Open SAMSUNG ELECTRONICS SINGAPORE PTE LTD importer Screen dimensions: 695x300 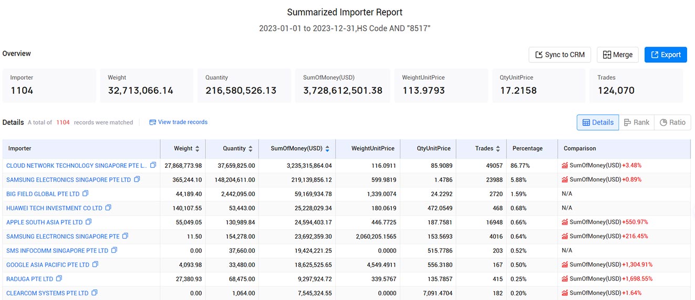(x=68, y=179)
